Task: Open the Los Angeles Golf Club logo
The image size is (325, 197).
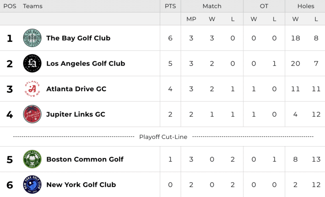Action: pos(32,63)
